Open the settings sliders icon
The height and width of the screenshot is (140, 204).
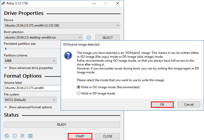22,136
